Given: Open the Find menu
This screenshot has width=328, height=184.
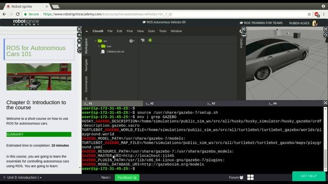Looking at the screenshot, I should click(130, 31).
